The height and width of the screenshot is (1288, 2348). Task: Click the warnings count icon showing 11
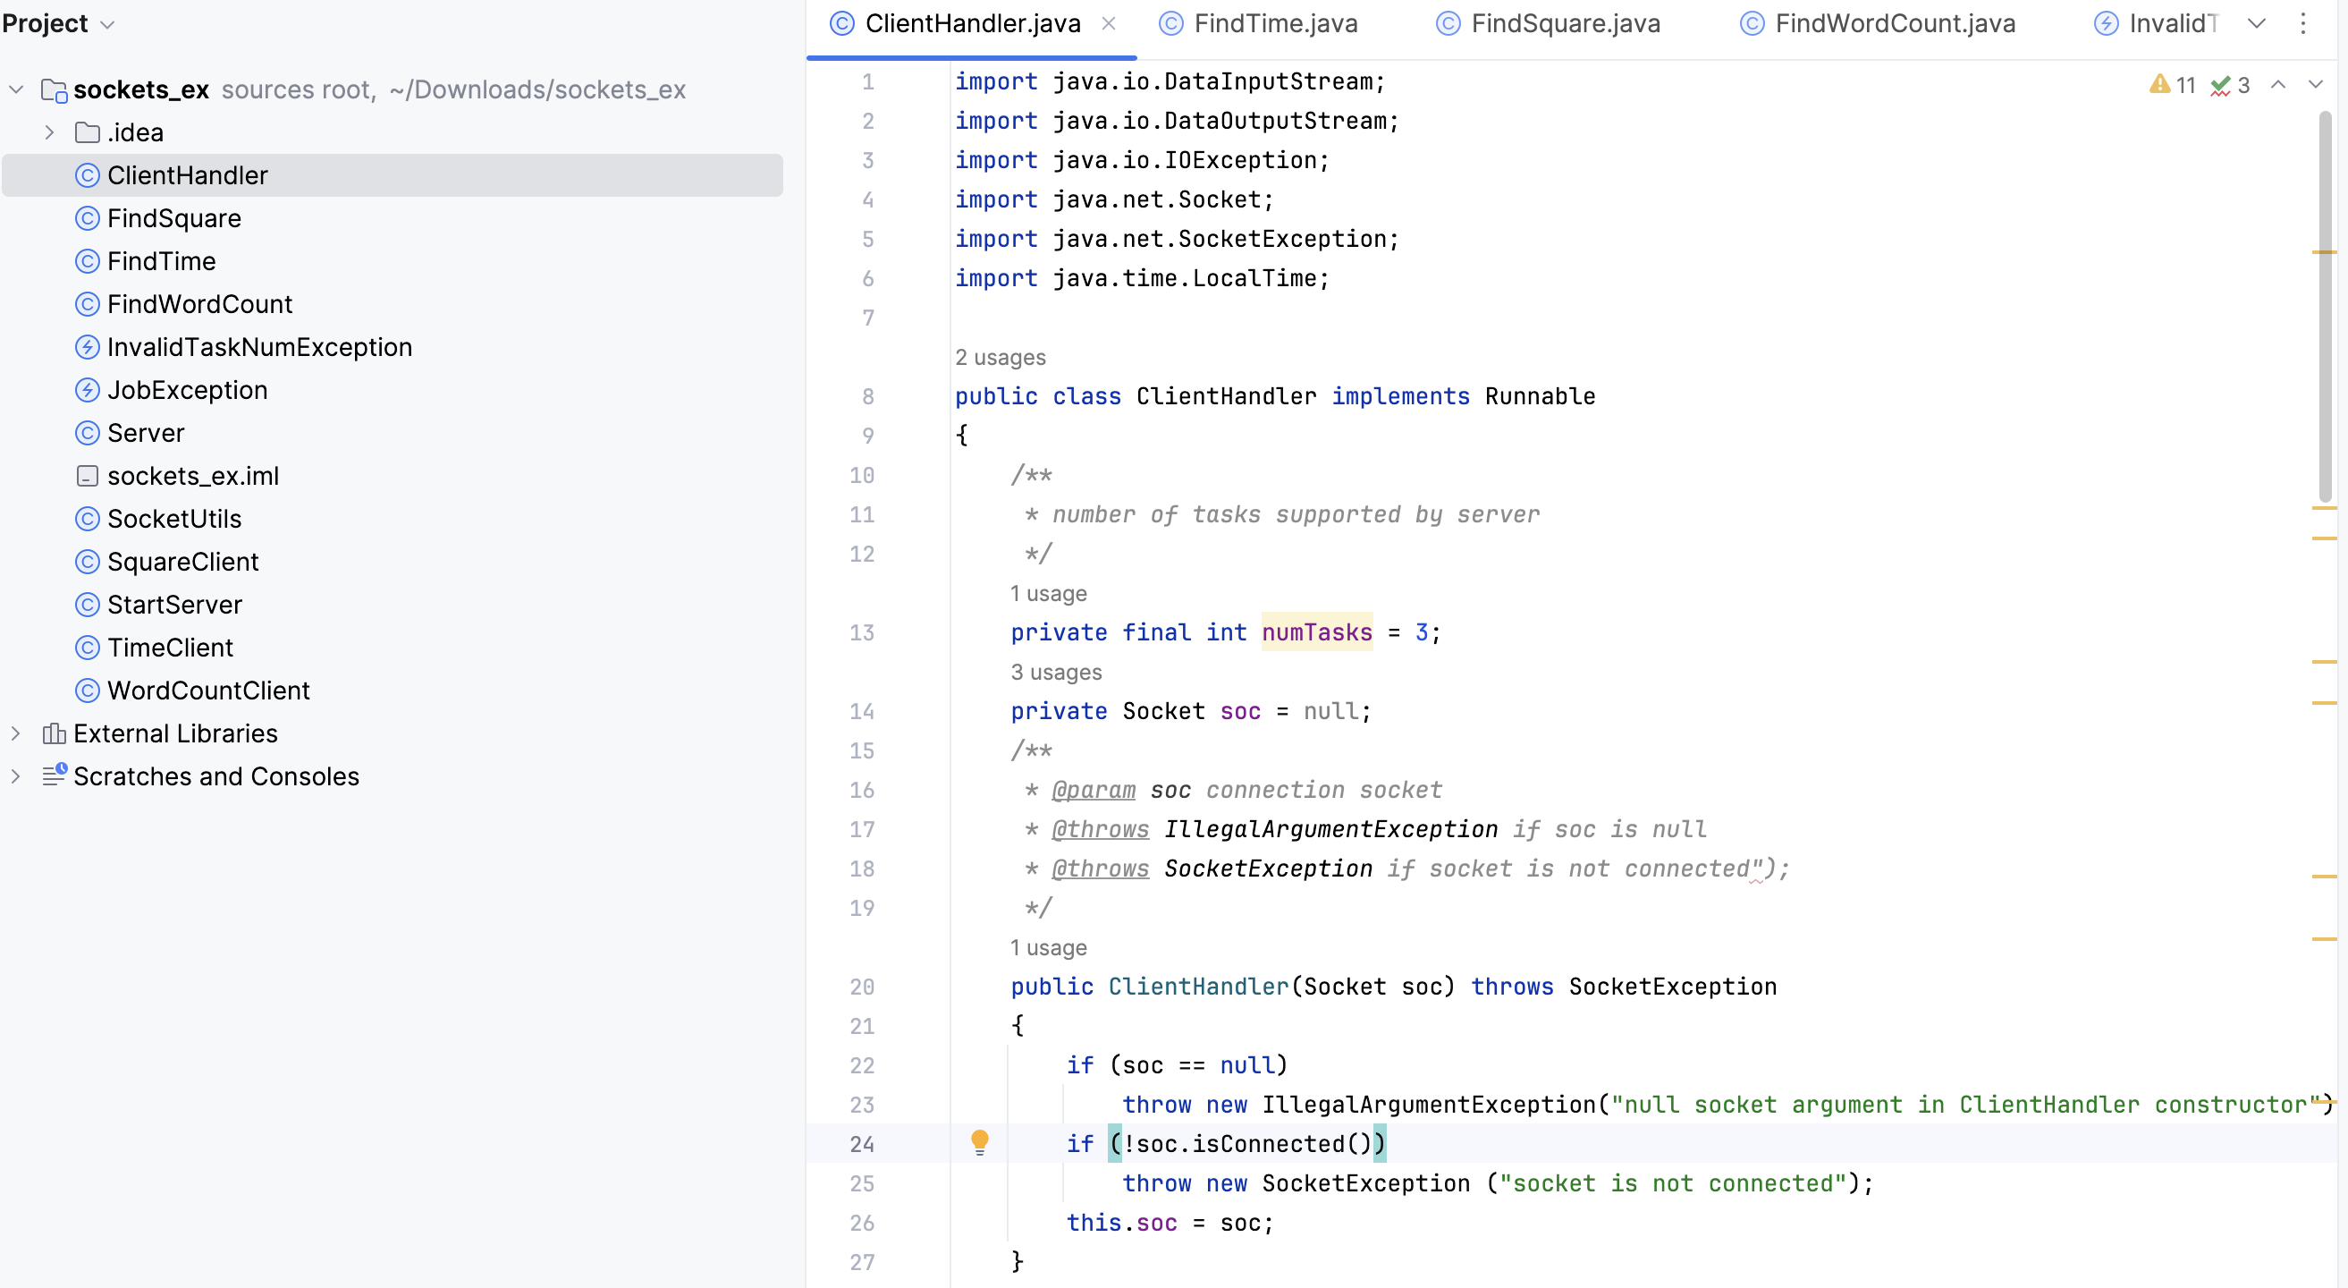coord(2161,85)
